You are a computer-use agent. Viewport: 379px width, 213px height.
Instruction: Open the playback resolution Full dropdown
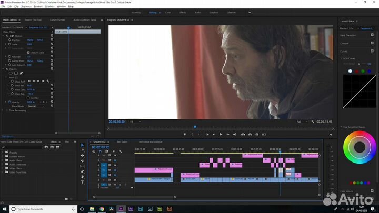click(302, 121)
